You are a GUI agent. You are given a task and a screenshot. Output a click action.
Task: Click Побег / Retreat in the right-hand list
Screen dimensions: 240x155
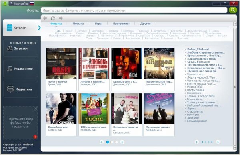click(x=198, y=49)
